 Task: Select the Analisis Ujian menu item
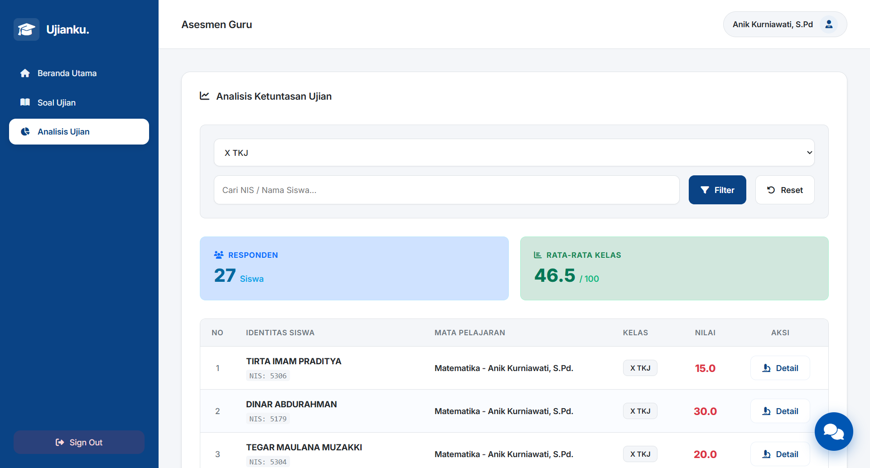[x=79, y=132]
